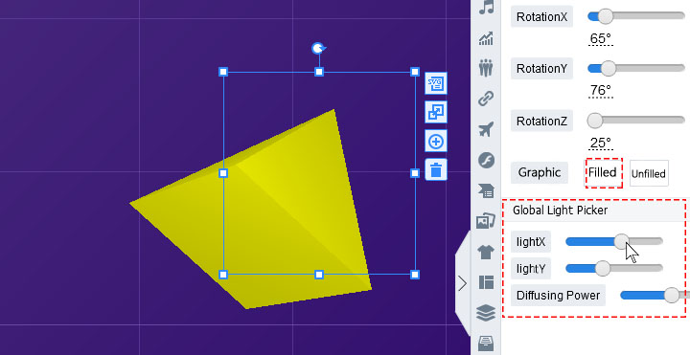This screenshot has height=355, width=690.
Task: Click the RotationZ label
Action: coord(541,121)
